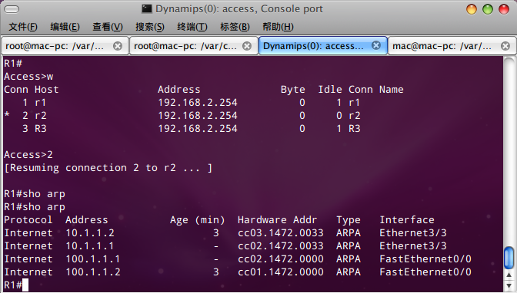Open the 文件(F) menu
The height and width of the screenshot is (293, 517).
(x=23, y=27)
